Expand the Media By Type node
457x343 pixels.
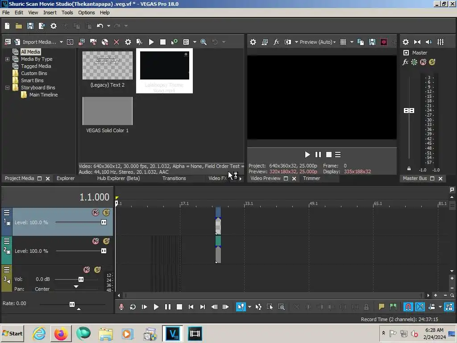[x=7, y=59]
